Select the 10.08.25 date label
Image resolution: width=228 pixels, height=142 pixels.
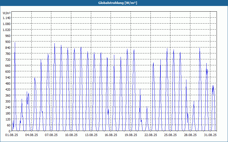(x=71, y=135)
